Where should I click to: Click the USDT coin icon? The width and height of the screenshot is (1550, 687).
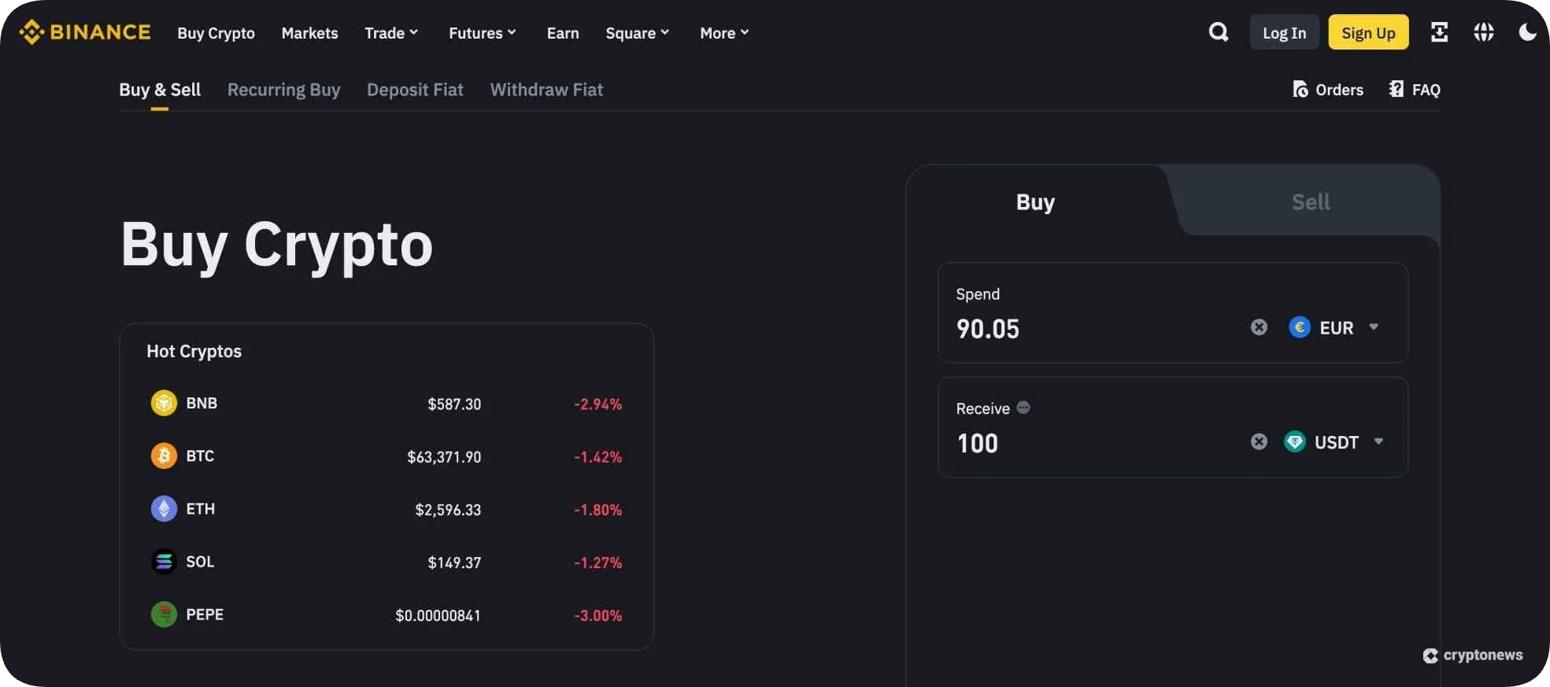pyautogui.click(x=1295, y=441)
